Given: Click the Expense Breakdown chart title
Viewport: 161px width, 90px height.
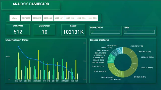Looking at the screenshot, I should [x=100, y=40].
